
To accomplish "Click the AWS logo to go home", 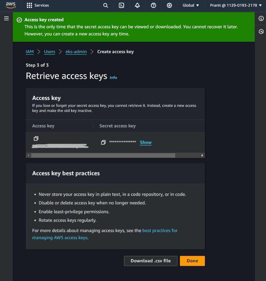I will (x=10, y=5).
